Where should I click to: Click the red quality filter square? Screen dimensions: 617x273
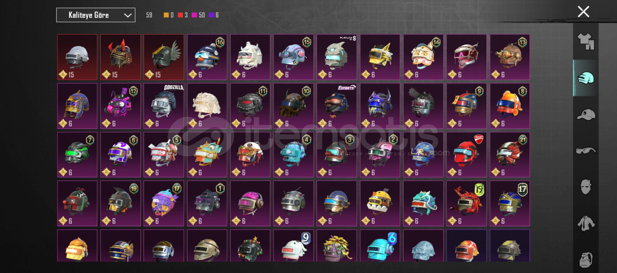(x=180, y=15)
